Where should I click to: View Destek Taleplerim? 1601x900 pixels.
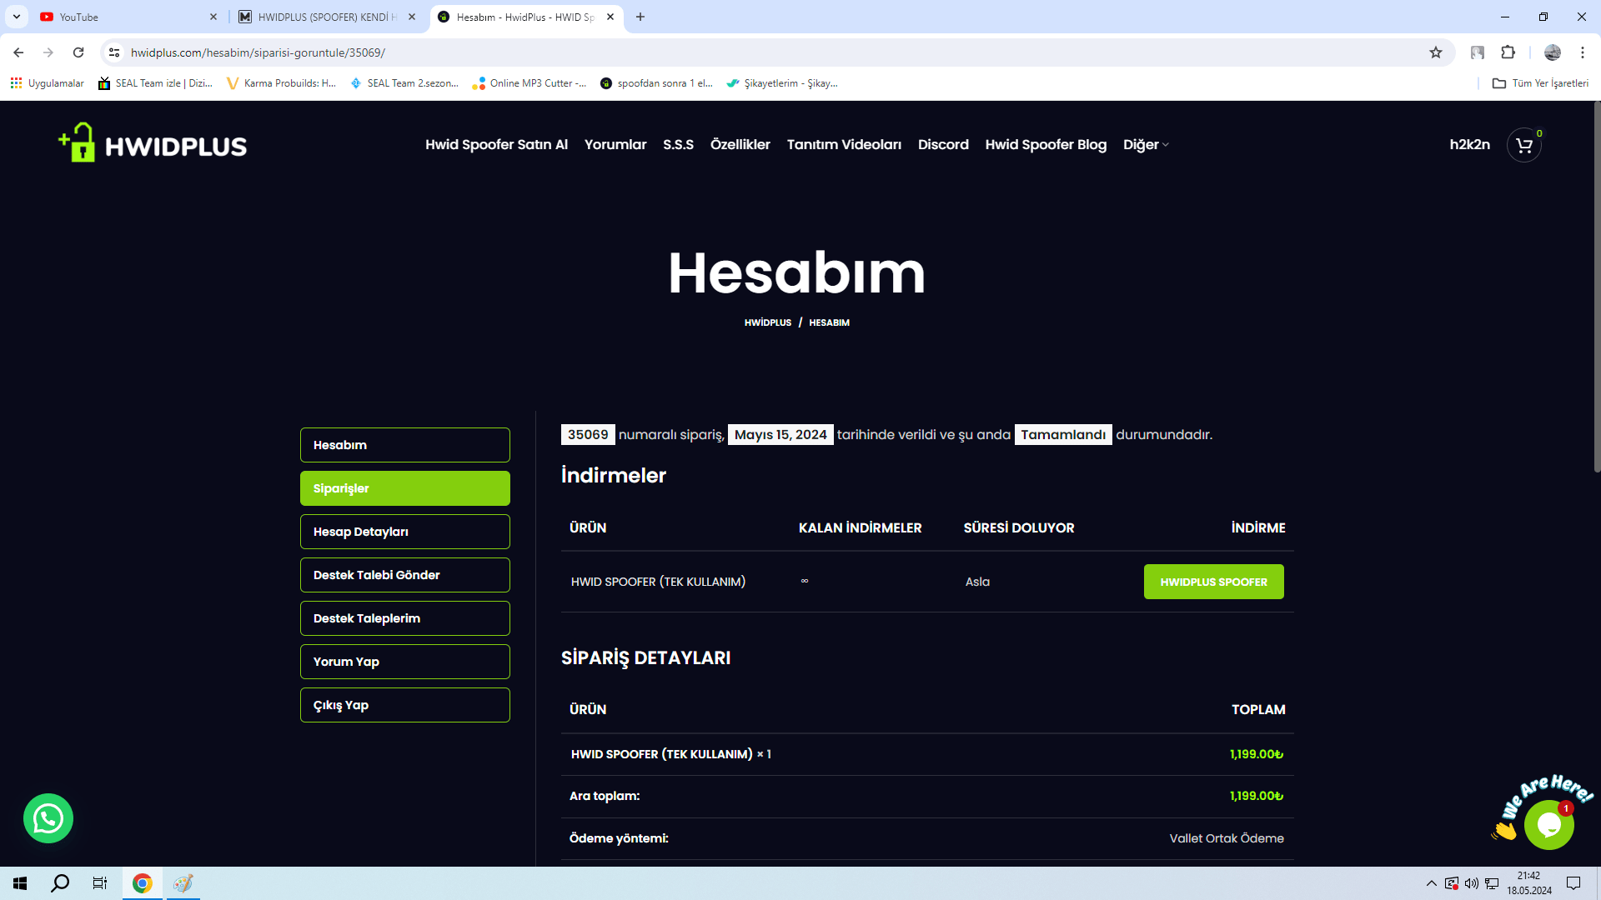(x=405, y=618)
